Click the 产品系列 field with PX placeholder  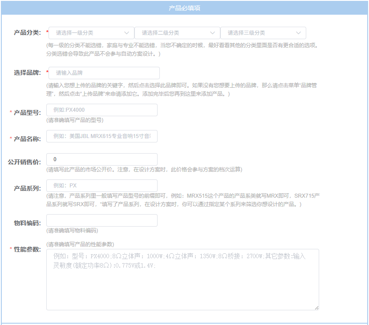tap(102, 186)
